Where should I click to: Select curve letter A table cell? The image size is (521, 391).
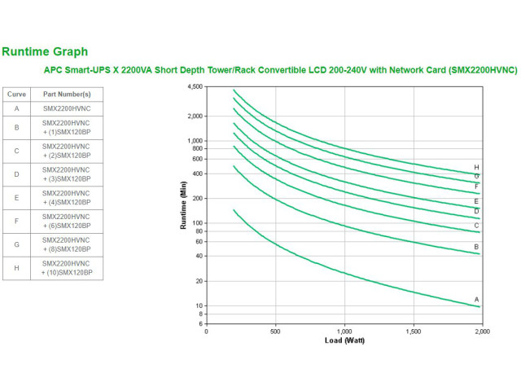tap(16, 108)
